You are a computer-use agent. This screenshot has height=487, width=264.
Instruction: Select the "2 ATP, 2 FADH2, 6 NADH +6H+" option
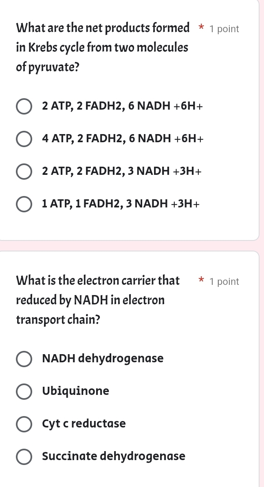coord(24,106)
